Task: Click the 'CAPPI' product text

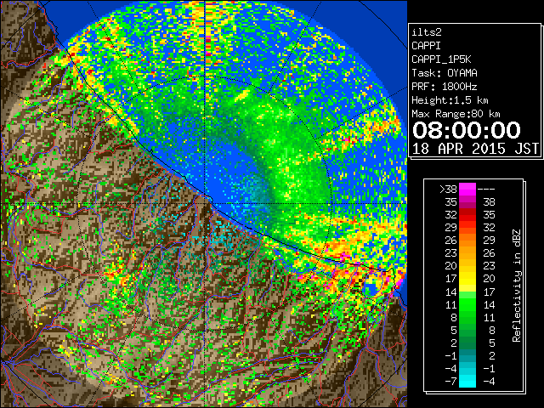Action: [426, 46]
